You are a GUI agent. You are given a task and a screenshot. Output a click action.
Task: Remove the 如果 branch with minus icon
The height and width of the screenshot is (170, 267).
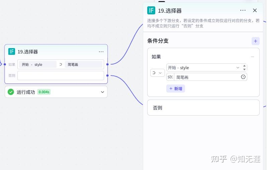[x=253, y=57]
